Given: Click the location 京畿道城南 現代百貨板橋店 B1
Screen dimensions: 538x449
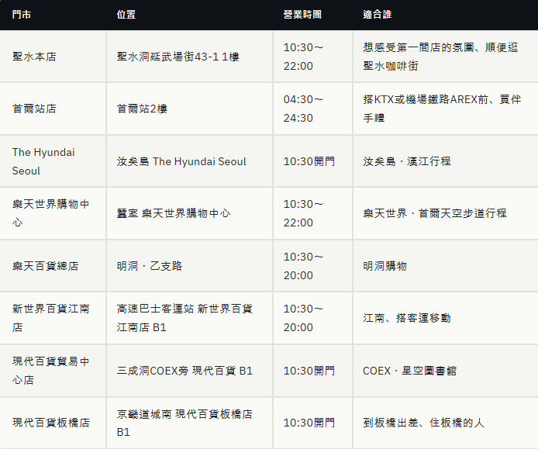Looking at the screenshot, I should click(185, 423).
